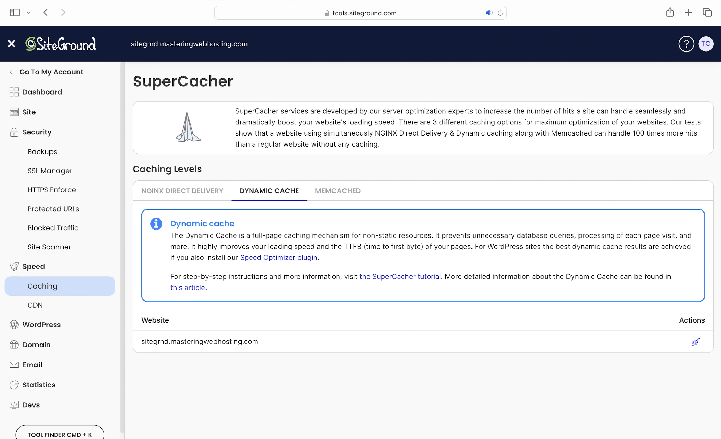Image resolution: width=721 pixels, height=439 pixels.
Task: Close the site tools X icon
Action: click(x=11, y=44)
